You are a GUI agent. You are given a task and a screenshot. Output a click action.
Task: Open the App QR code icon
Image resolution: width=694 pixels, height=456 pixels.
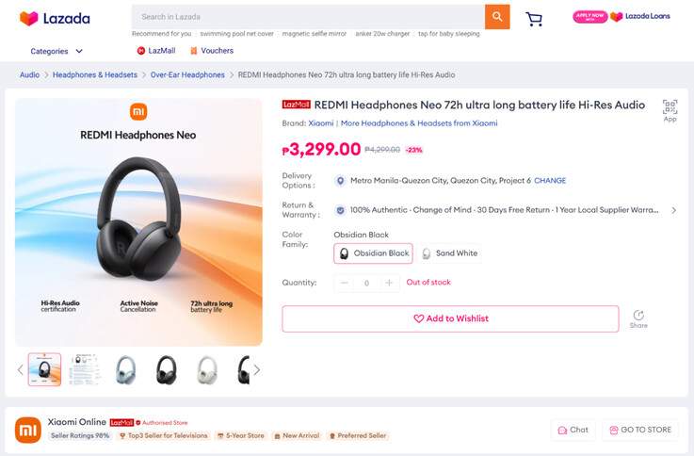pyautogui.click(x=670, y=108)
